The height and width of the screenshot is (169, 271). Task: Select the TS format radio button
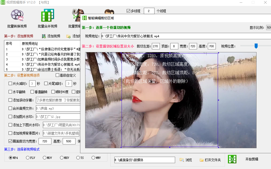coord(78,158)
